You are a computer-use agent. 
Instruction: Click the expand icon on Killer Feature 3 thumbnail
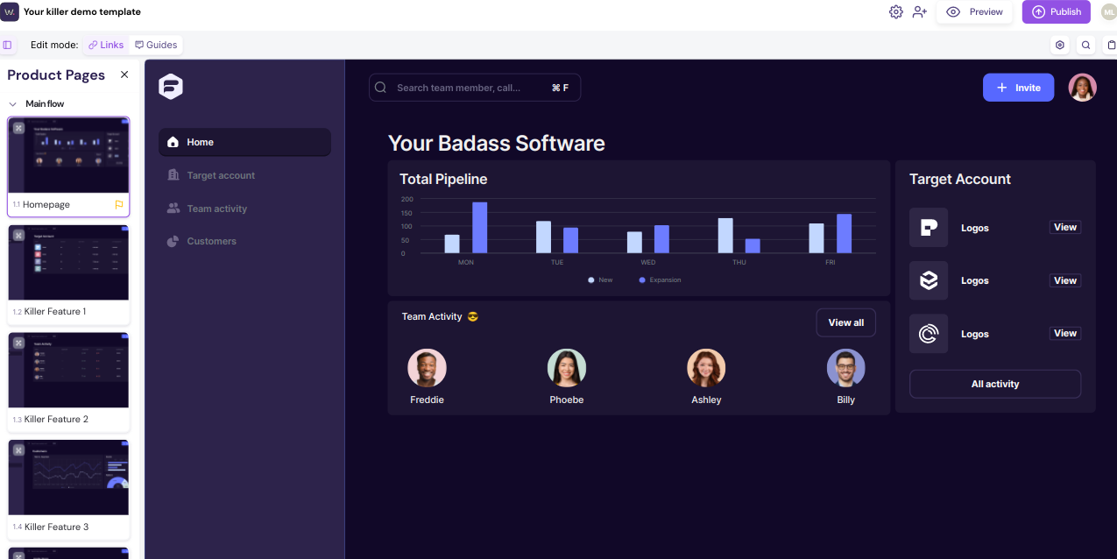[18, 450]
